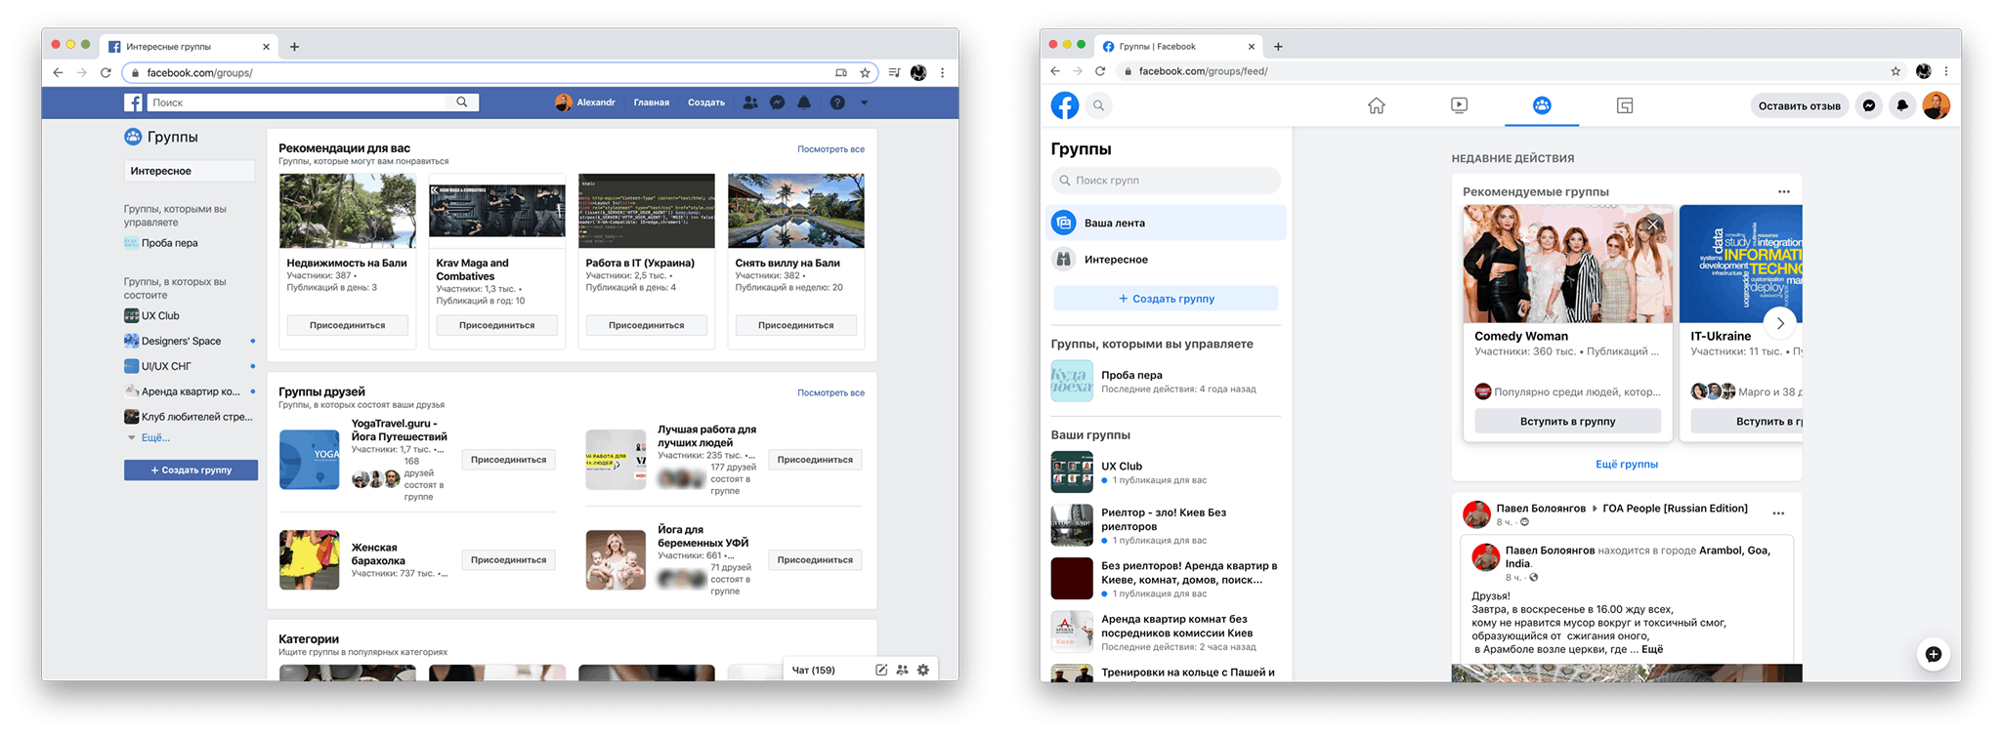Open a new tab in the left browser
The width and height of the screenshot is (2001, 736).
(x=294, y=46)
